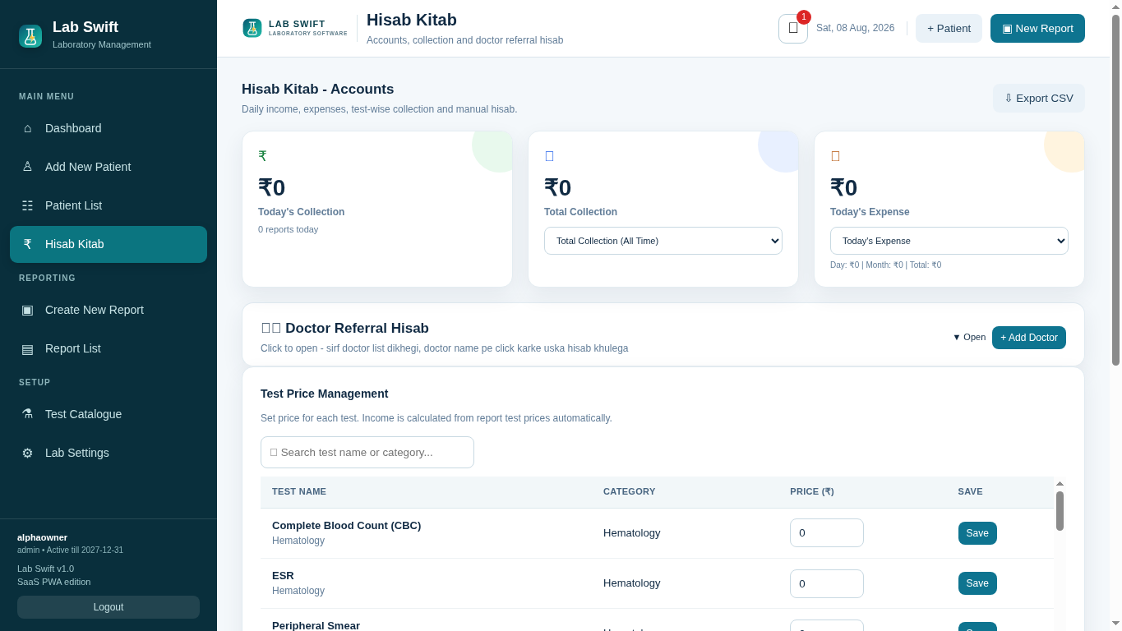Click the Doctor Referral Hisab heading
Screen dimensions: 1122x631
(x=345, y=328)
